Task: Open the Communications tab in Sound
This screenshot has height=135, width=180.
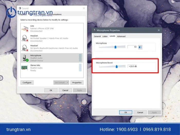Action: tap(55, 14)
